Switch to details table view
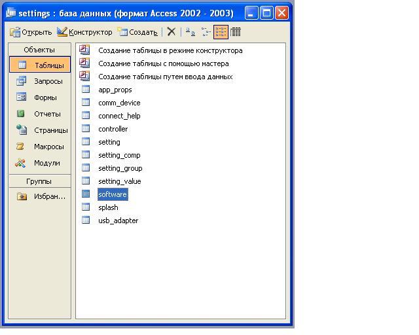 pyautogui.click(x=236, y=31)
